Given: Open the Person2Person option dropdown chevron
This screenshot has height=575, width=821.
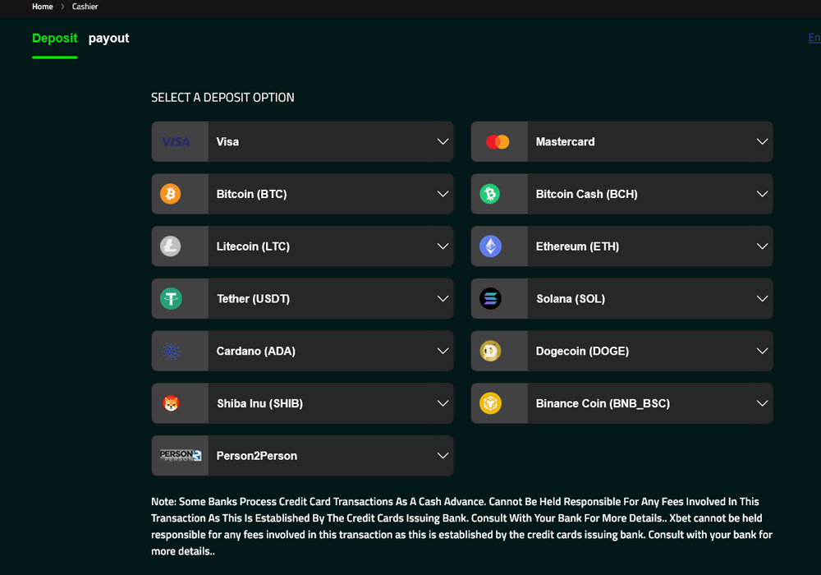Looking at the screenshot, I should 442,455.
